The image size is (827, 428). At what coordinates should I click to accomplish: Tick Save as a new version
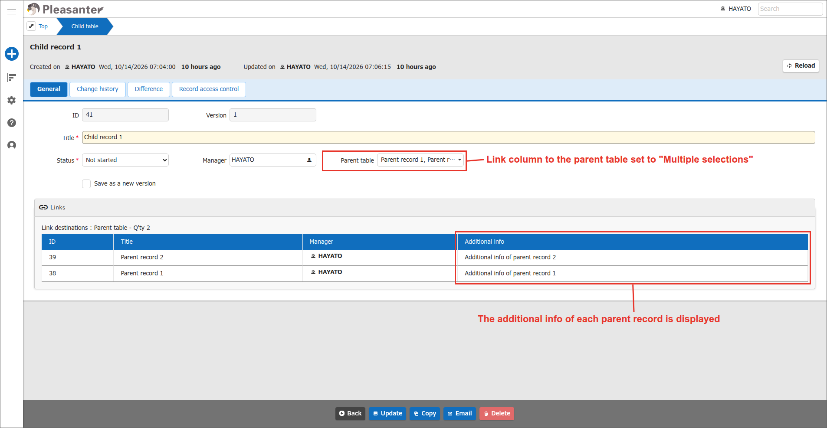(x=86, y=184)
